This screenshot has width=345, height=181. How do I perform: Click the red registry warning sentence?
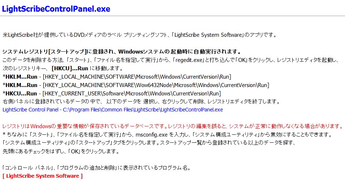[173, 126]
